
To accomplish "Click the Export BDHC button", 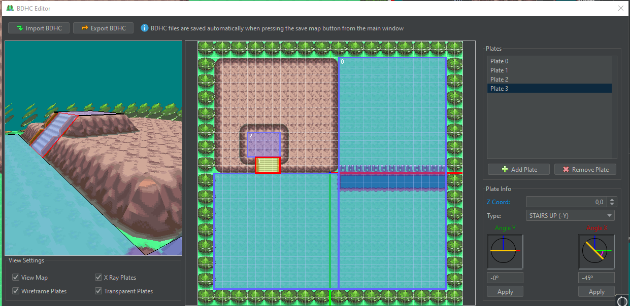I will pos(103,28).
